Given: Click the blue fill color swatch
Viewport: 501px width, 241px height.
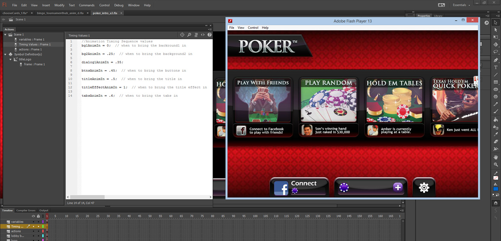Looking at the screenshot, I should pos(496,189).
